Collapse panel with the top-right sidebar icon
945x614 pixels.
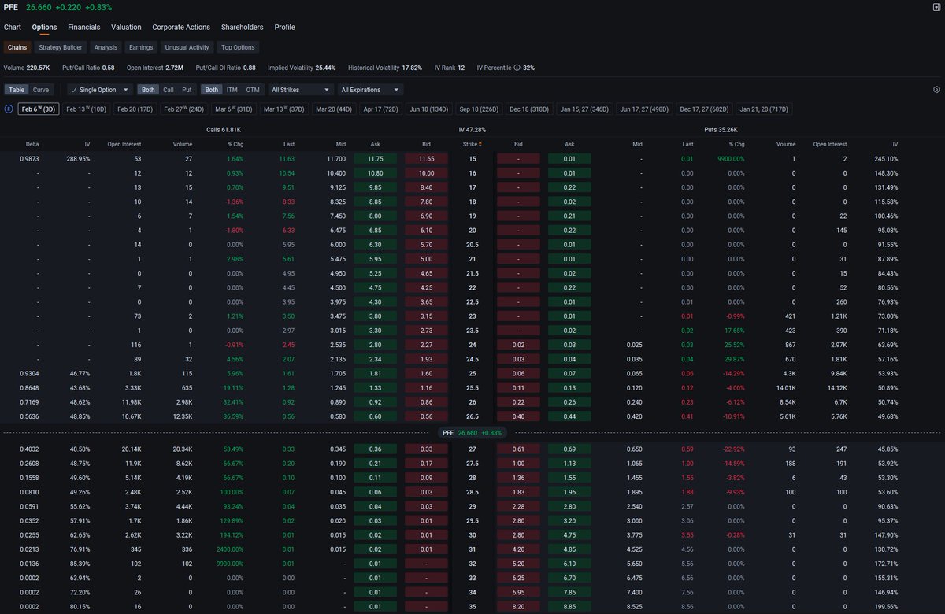[x=935, y=7]
